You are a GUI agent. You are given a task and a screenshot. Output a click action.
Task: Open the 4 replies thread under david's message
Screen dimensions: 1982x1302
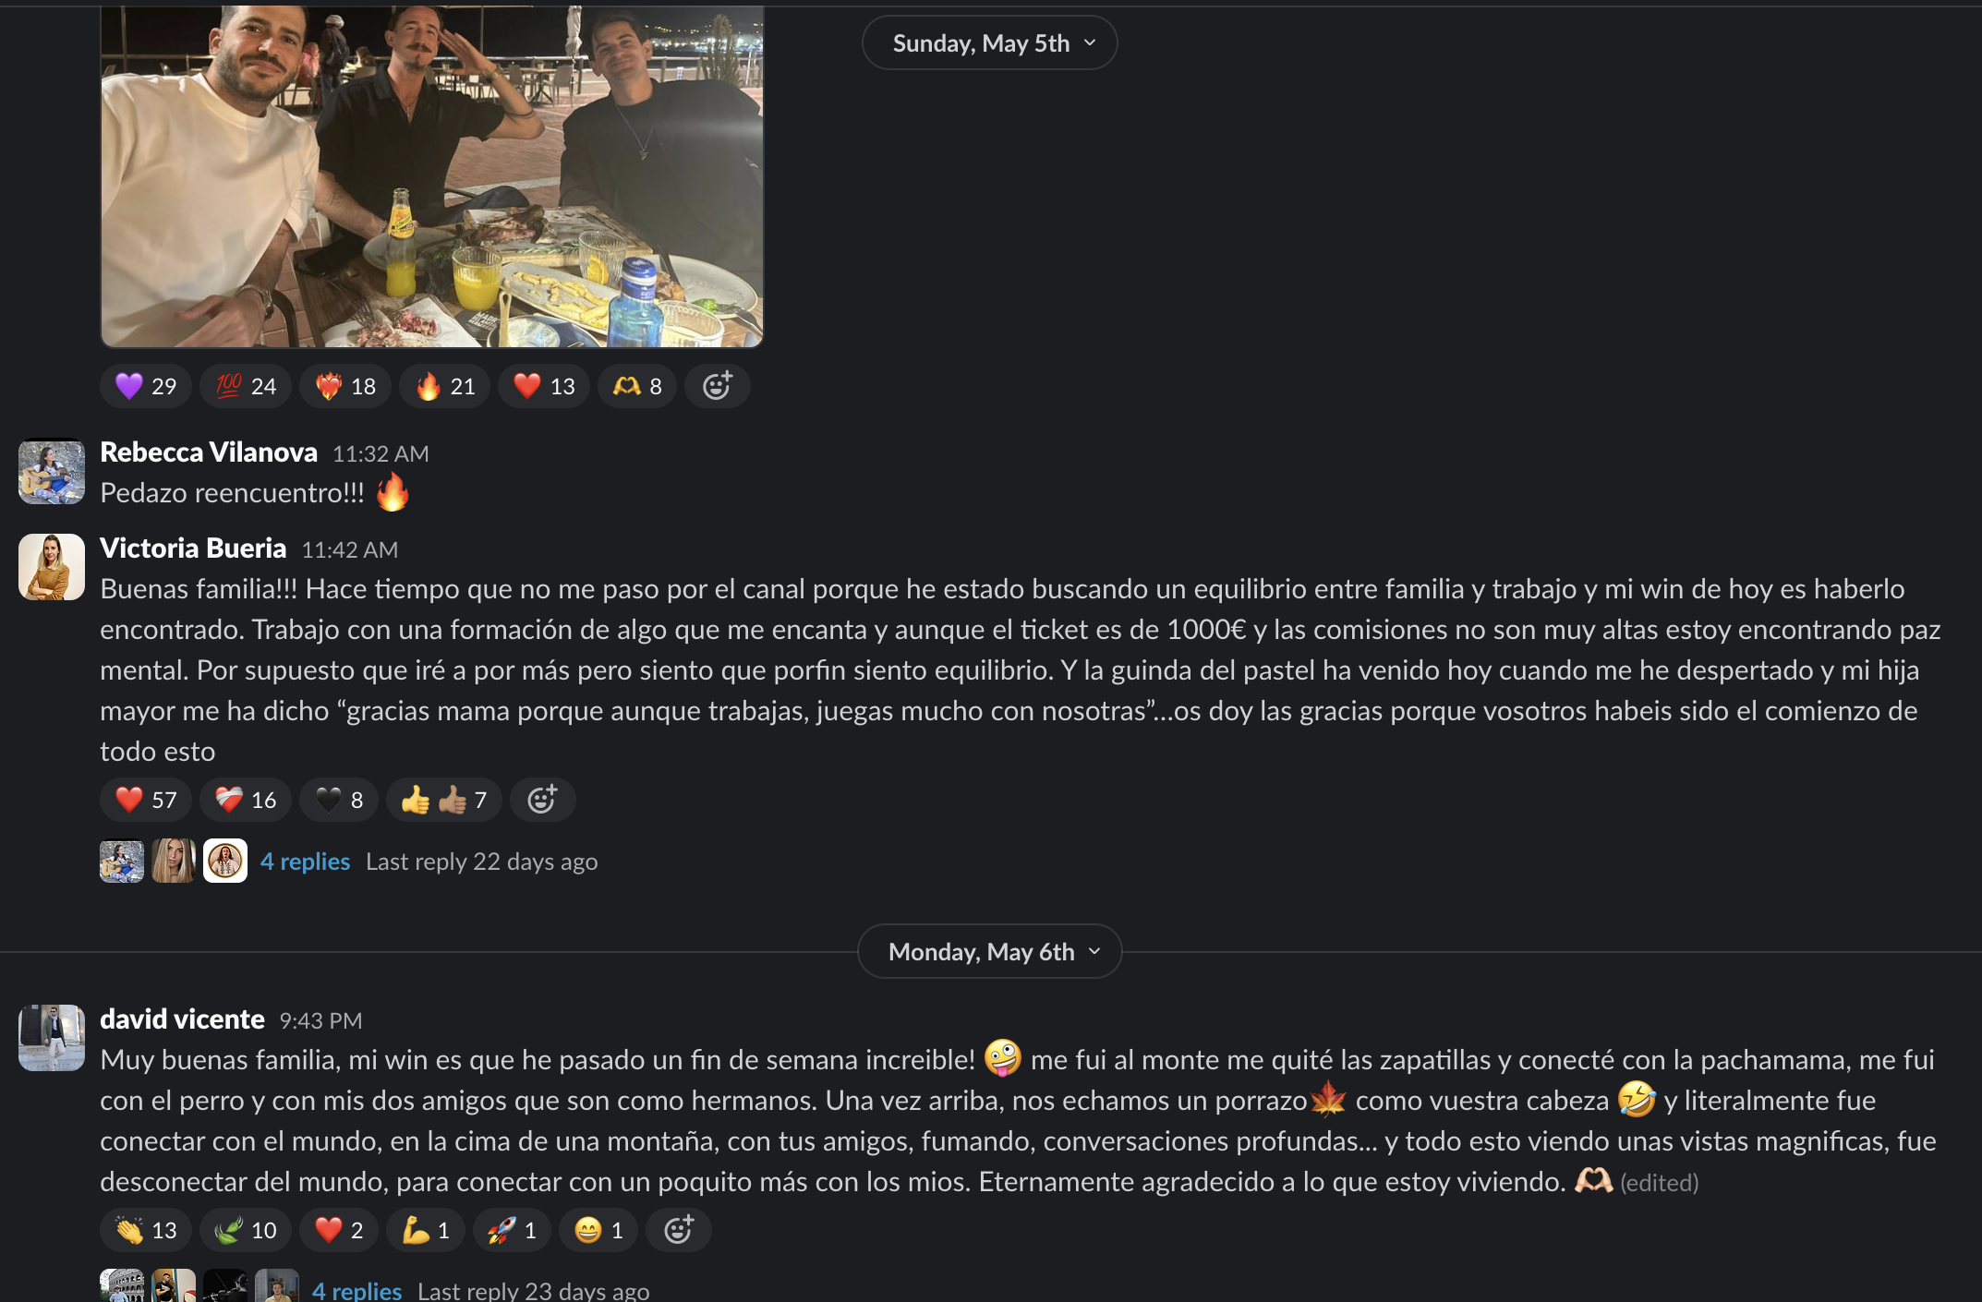click(x=357, y=1290)
